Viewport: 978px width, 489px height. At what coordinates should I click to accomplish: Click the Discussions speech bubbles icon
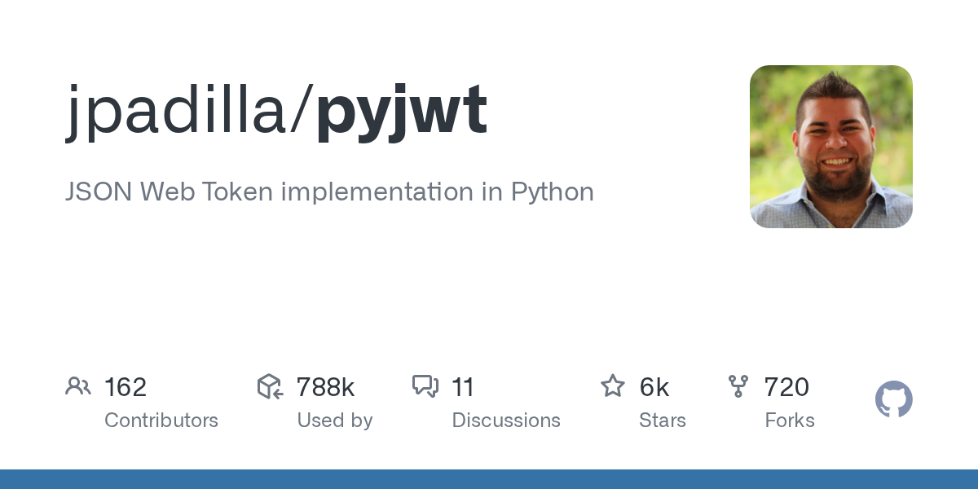[x=425, y=386]
